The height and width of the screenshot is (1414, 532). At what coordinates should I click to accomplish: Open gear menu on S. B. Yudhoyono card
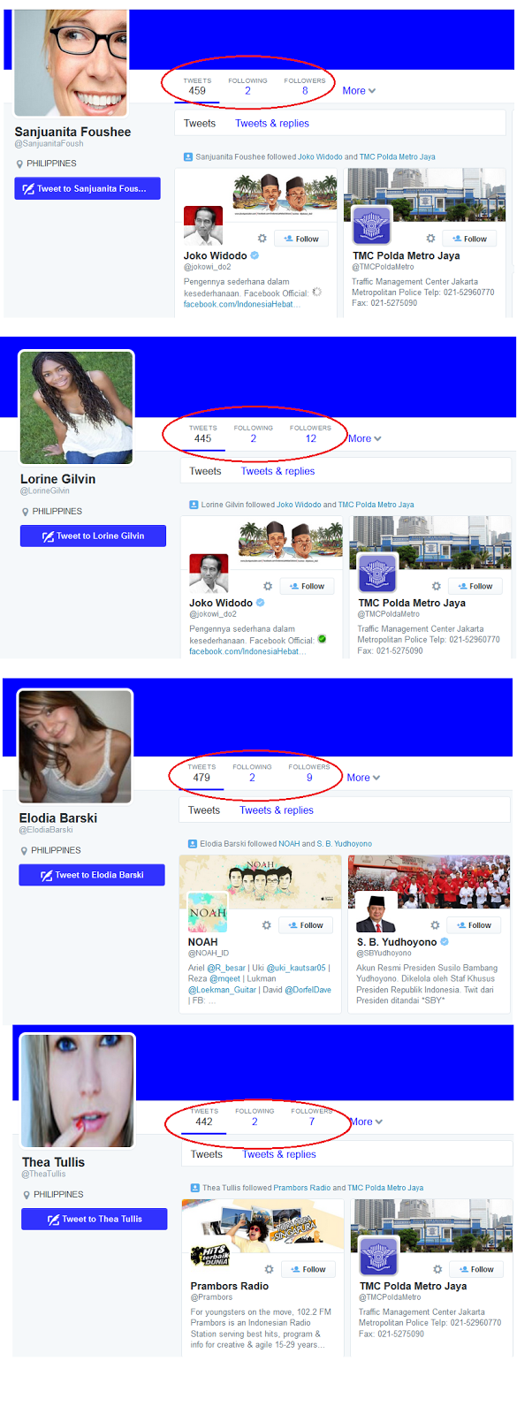(435, 925)
